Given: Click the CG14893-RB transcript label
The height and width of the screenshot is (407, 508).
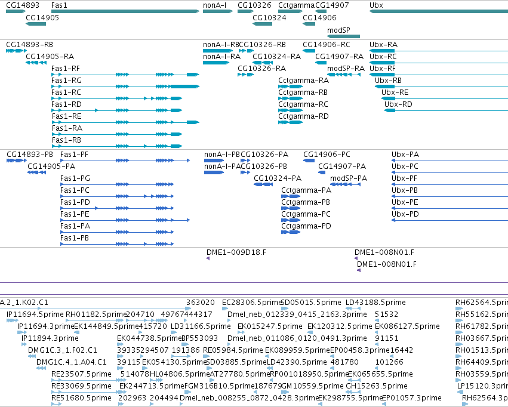Looking at the screenshot, I should click(x=29, y=44).
